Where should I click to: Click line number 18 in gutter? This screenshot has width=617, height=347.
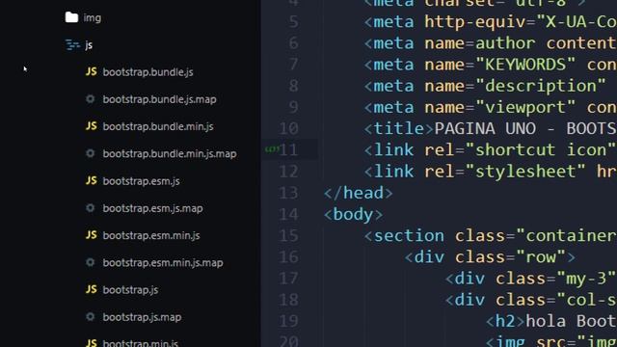click(289, 300)
